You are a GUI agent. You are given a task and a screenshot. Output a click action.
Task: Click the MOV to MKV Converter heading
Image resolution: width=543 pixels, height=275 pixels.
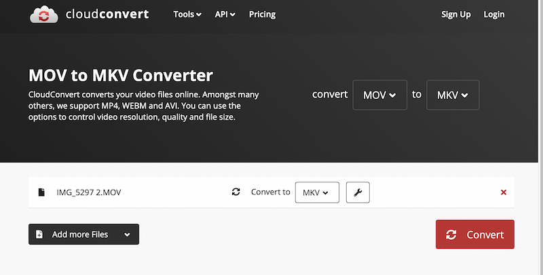point(121,75)
